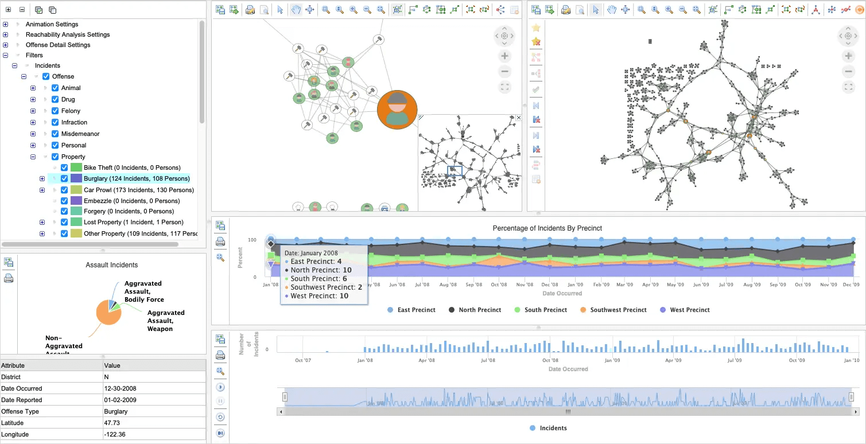
Task: Expand the Lost Property tree node
Action: tap(42, 222)
